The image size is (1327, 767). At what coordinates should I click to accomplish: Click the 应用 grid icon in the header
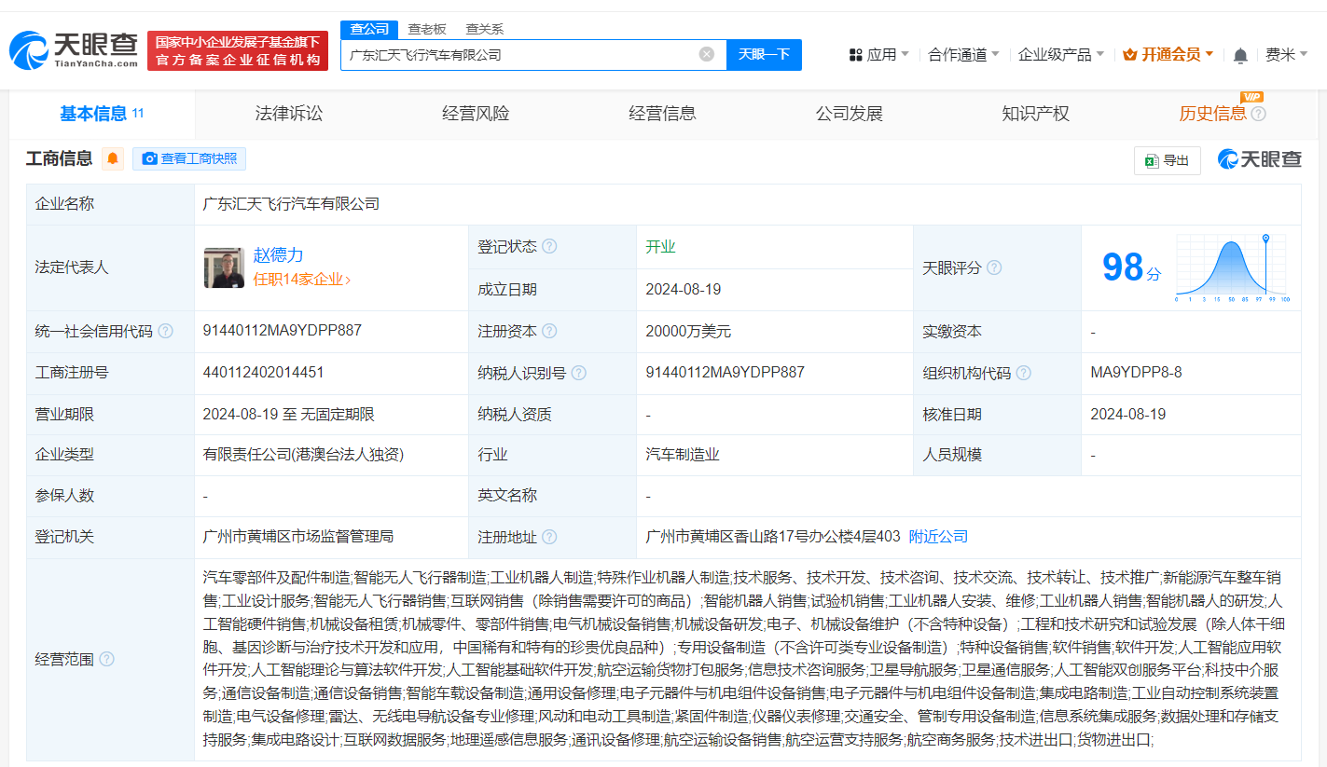(854, 54)
